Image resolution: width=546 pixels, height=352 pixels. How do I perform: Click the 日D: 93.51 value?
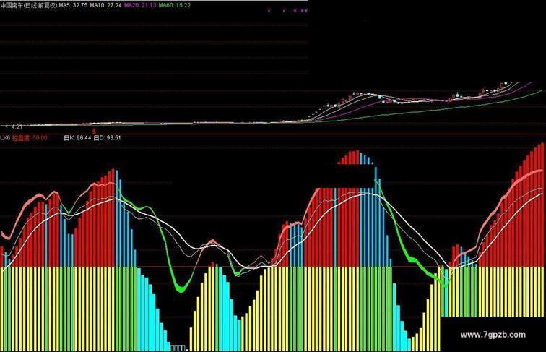click(107, 138)
